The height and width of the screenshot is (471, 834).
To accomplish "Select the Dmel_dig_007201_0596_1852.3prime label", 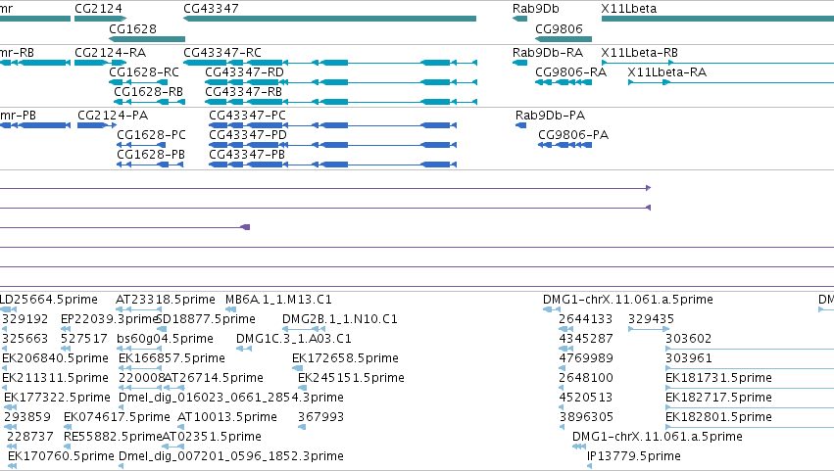I will click(231, 456).
